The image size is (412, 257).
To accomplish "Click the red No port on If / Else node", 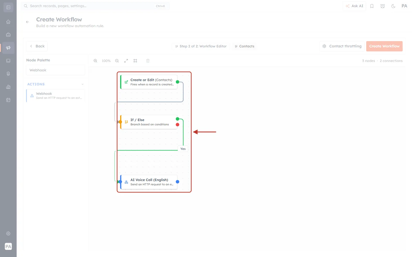I will coord(177,125).
